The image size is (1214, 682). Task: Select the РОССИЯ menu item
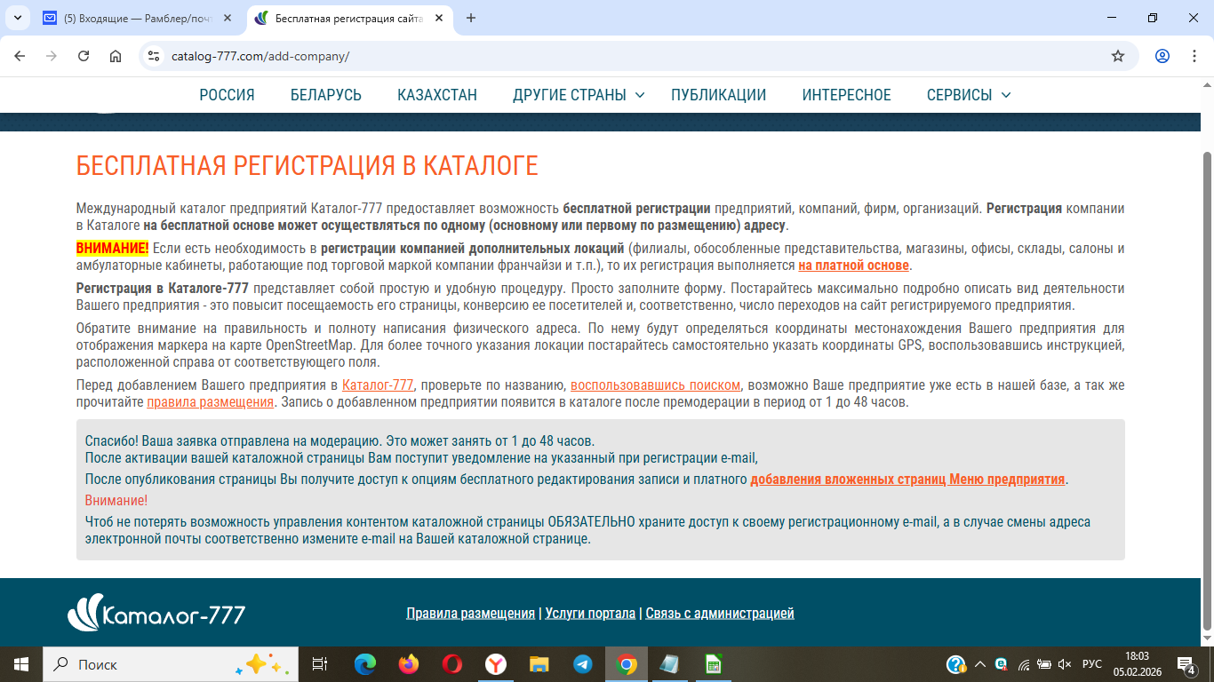(227, 95)
